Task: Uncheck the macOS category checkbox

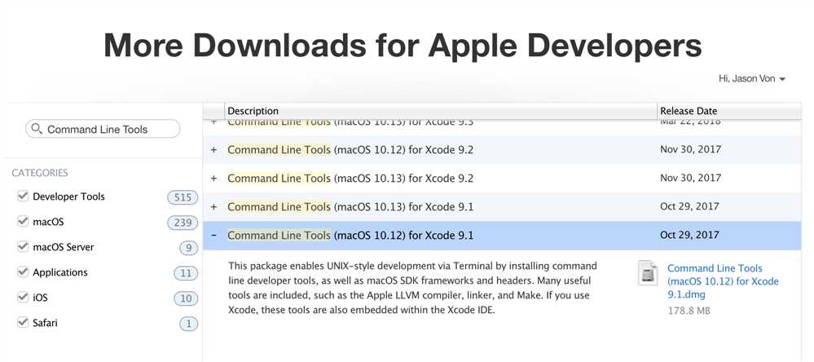Action: click(22, 221)
